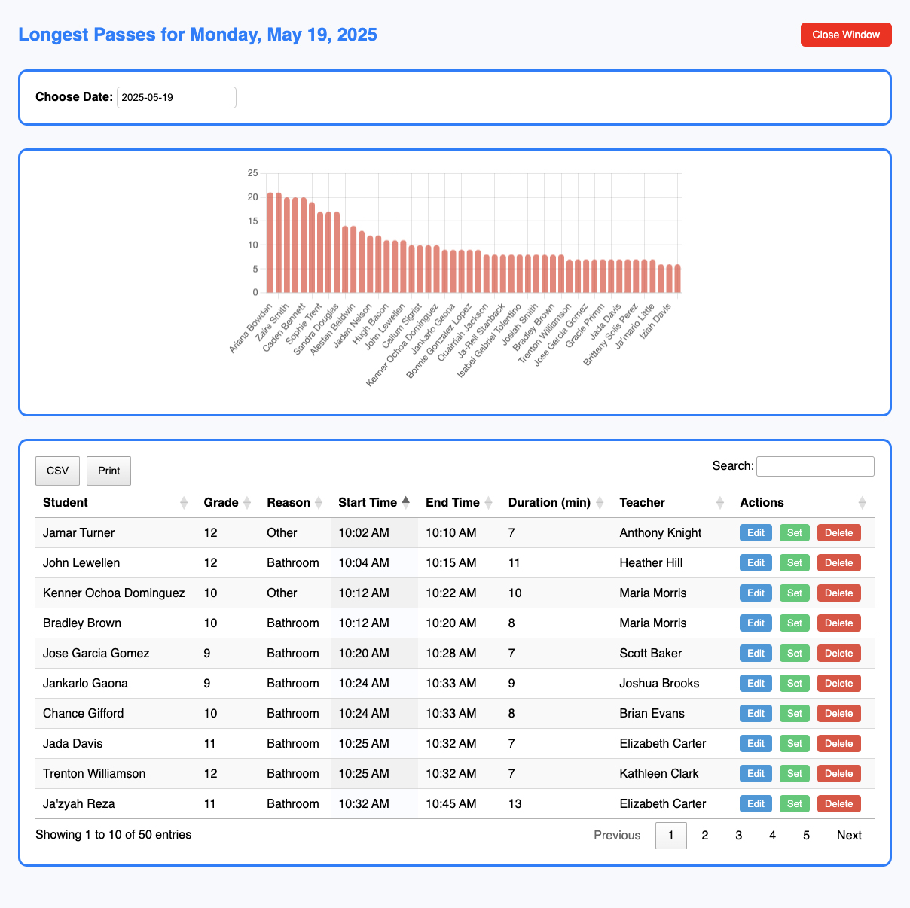This screenshot has width=910, height=908.
Task: Click Teacher column sort icon
Action: point(720,503)
